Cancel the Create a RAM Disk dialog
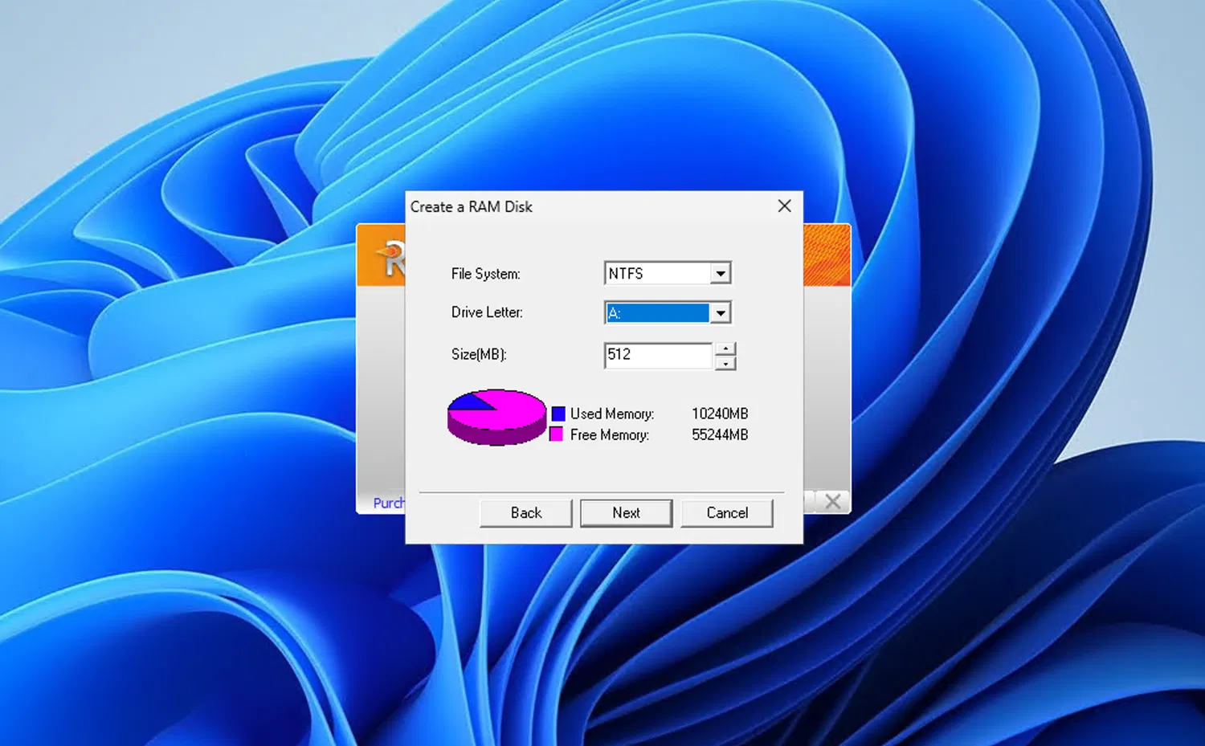 click(727, 513)
